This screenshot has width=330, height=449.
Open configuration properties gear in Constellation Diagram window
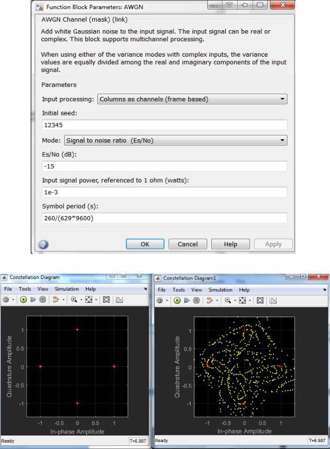click(6, 300)
